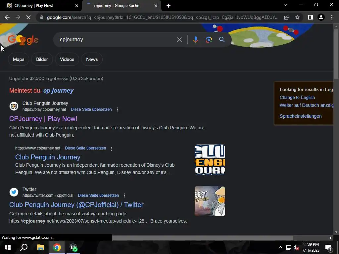The width and height of the screenshot is (339, 254).
Task: Open the Chrome profile menu
Action: [x=321, y=17]
